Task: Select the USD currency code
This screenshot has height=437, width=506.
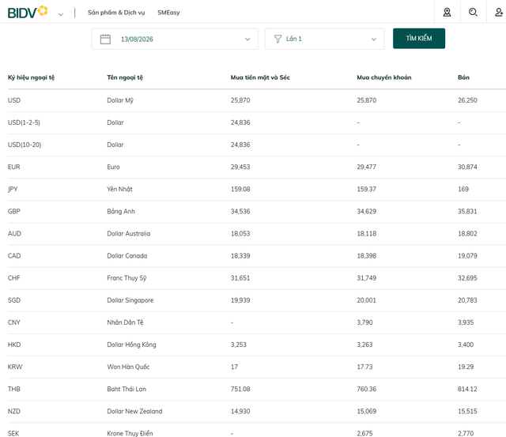Action: click(14, 100)
